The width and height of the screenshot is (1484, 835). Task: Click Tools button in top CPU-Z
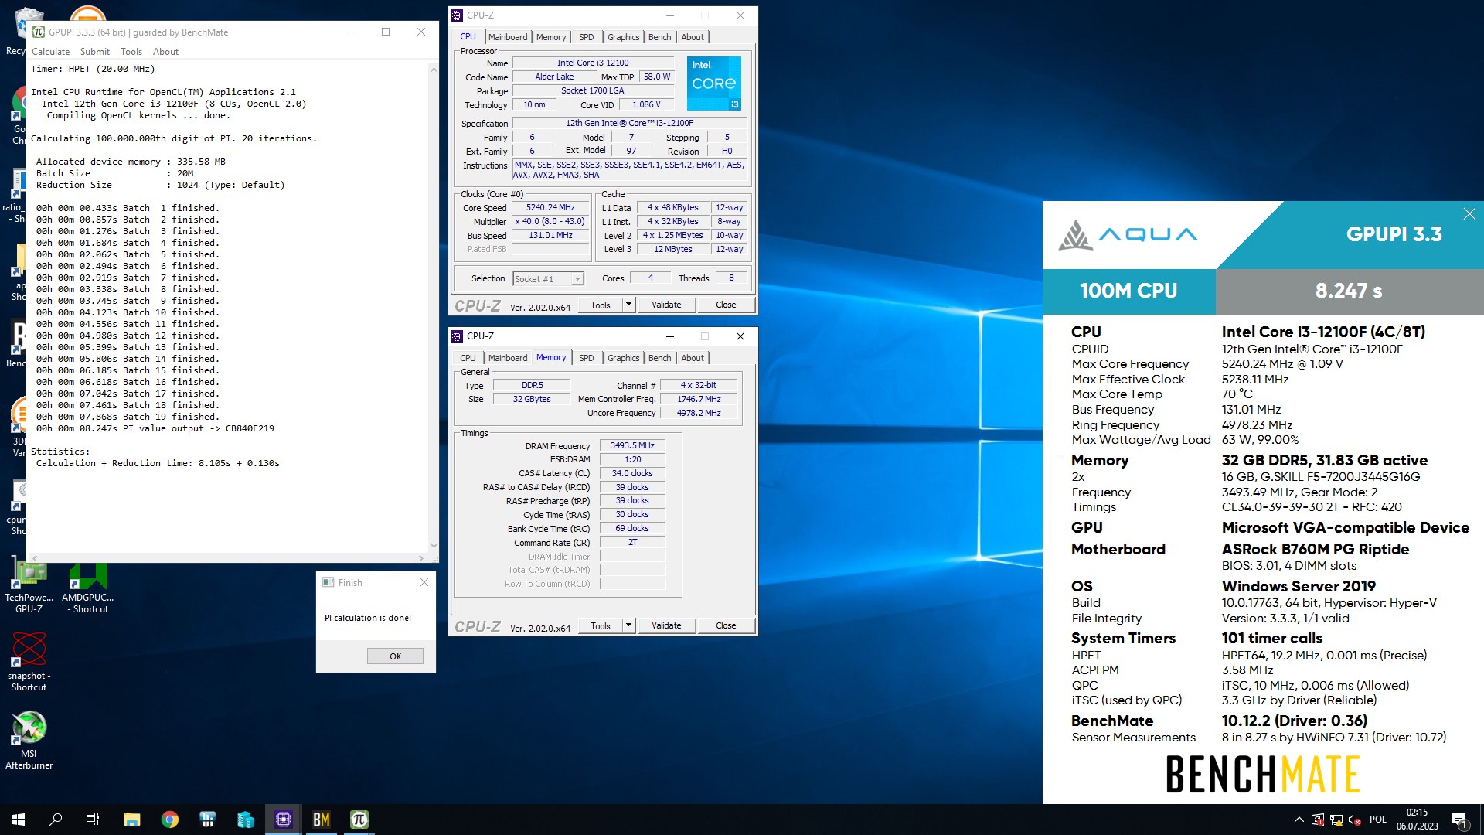coord(601,305)
